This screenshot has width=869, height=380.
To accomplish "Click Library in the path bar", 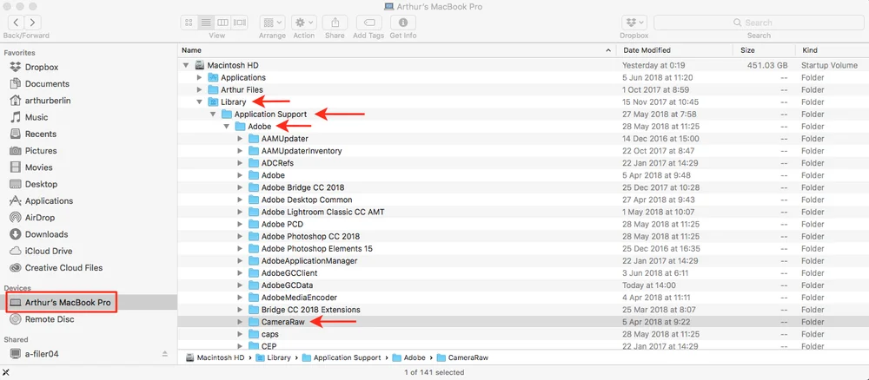I will 273,357.
